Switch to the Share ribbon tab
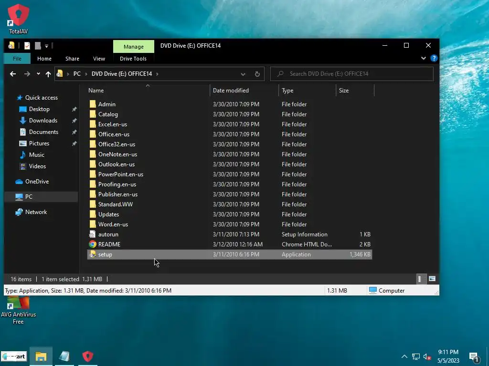Viewport: 489px width, 366px height. [x=73, y=59]
